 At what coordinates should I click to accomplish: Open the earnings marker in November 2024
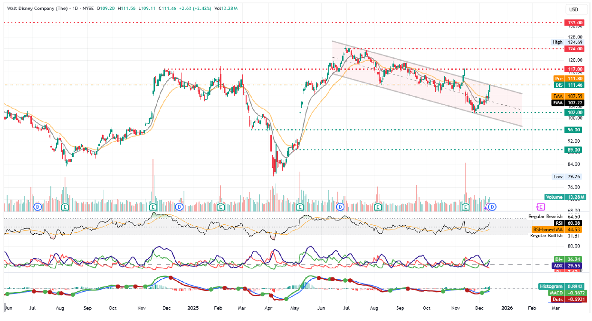pos(153,207)
